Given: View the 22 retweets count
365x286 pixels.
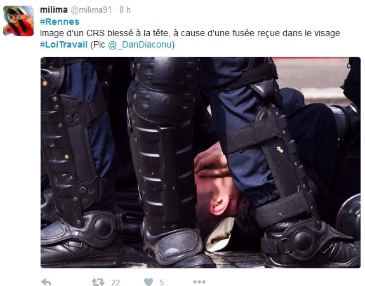Looking at the screenshot, I should [116, 283].
